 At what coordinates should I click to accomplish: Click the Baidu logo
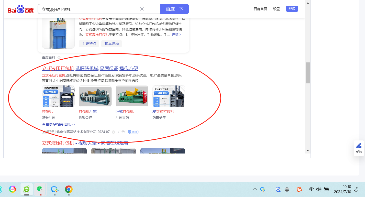(x=20, y=9)
